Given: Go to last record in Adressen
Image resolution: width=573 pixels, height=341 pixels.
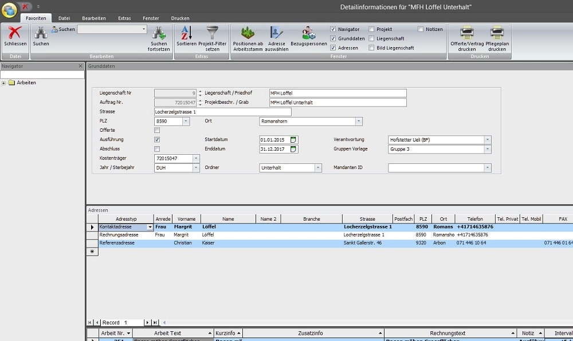Looking at the screenshot, I should [155, 322].
